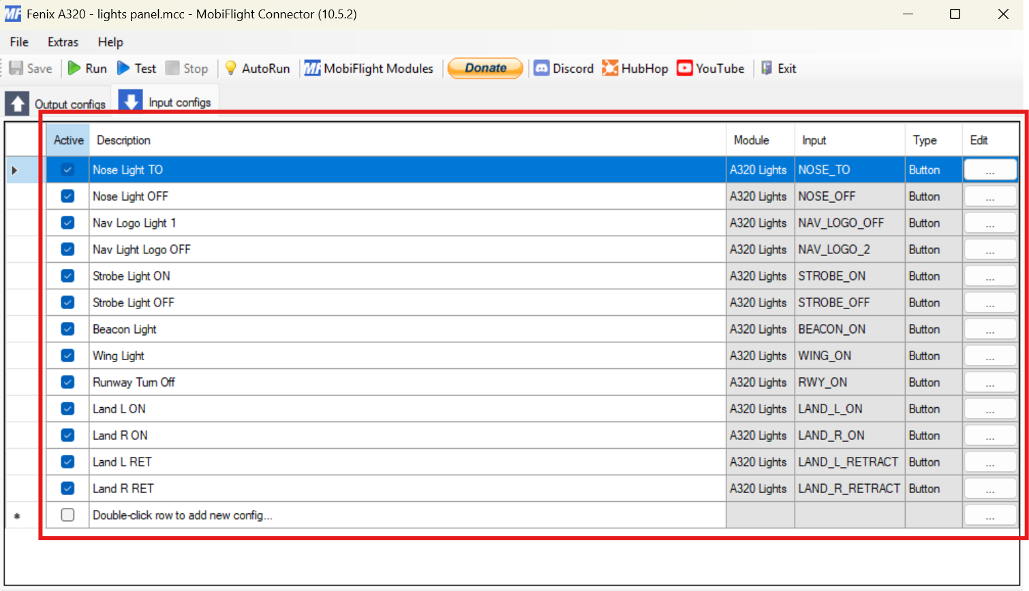Disable the Strobe Light ON config checkbox
This screenshot has width=1029, height=591.
pyautogui.click(x=67, y=276)
